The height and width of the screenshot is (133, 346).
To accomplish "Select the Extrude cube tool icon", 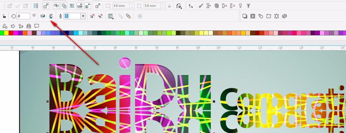I will (284, 16).
